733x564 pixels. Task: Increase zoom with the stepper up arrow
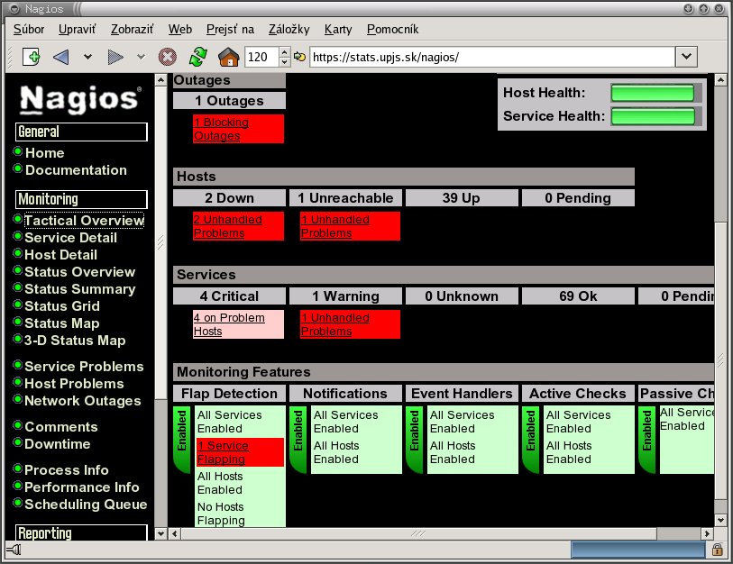284,52
